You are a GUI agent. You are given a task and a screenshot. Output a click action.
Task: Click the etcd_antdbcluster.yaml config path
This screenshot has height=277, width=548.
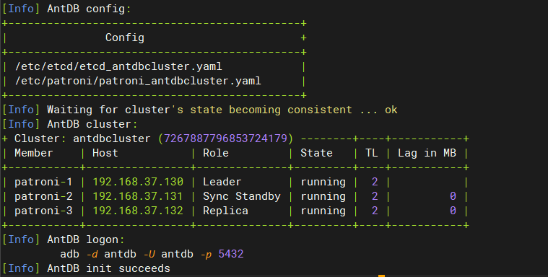pyautogui.click(x=118, y=66)
